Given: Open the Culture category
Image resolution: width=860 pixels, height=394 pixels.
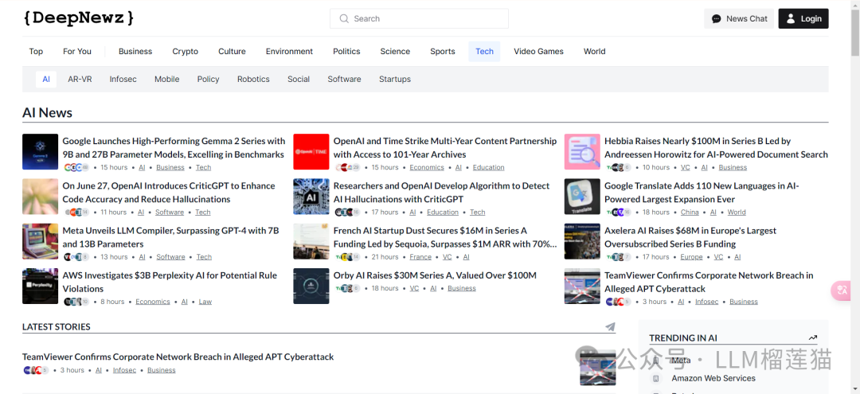Looking at the screenshot, I should click(x=232, y=52).
